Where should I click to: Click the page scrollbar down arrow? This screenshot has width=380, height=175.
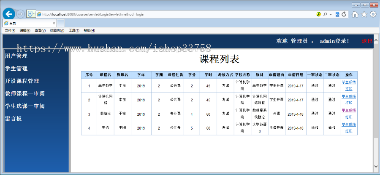click(x=376, y=166)
